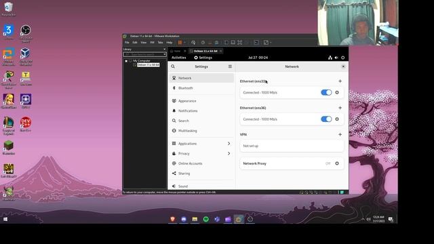Select the Debian 11.x 64-bit tab

point(205,51)
